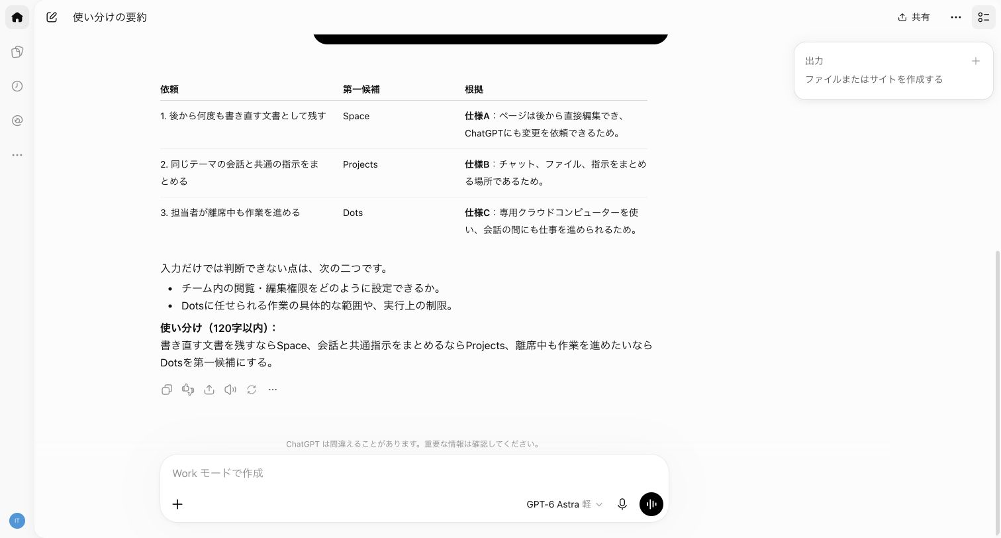
Task: Open more actions below the response
Action: [273, 390]
